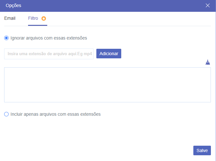Switch to the Email tab
Viewport: 216px width, 161px height.
click(10, 18)
